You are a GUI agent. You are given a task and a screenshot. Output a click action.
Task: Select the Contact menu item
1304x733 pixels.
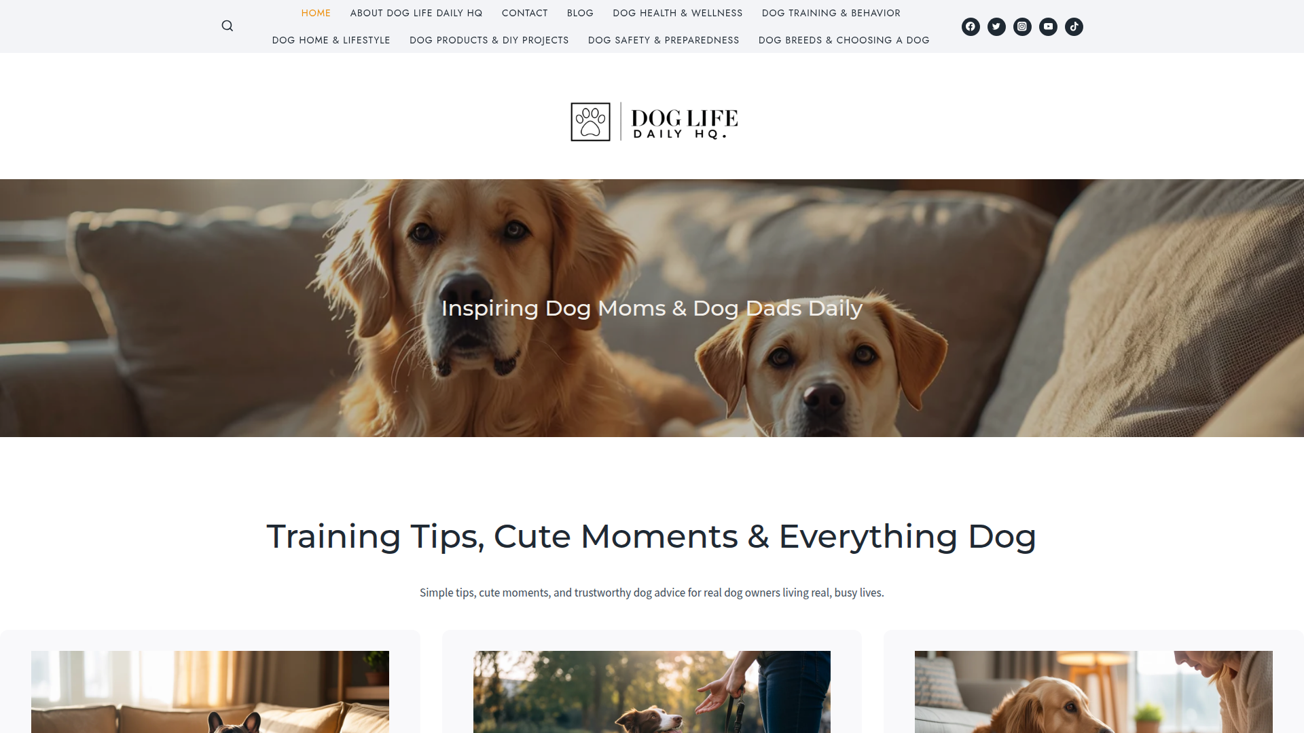coord(524,13)
